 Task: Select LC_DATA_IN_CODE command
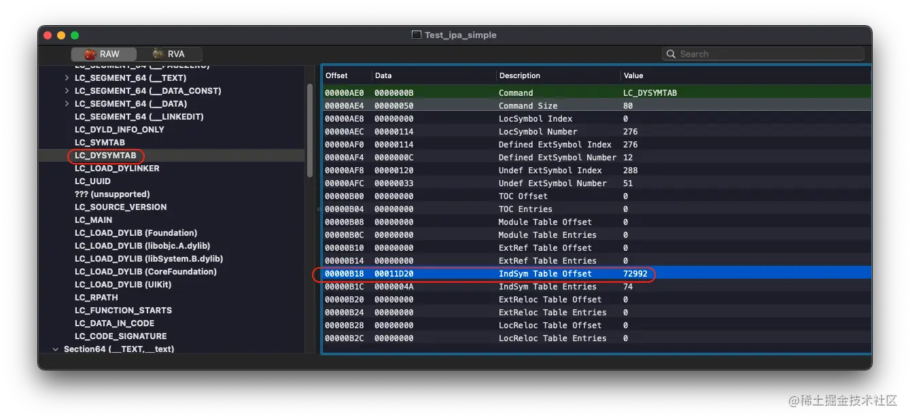(114, 323)
